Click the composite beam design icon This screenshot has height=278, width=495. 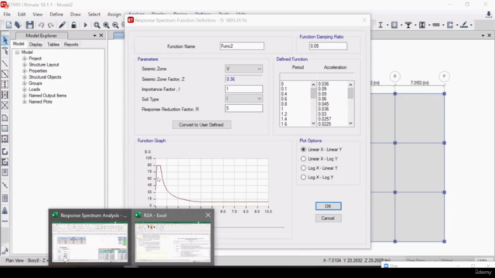[x=408, y=25]
